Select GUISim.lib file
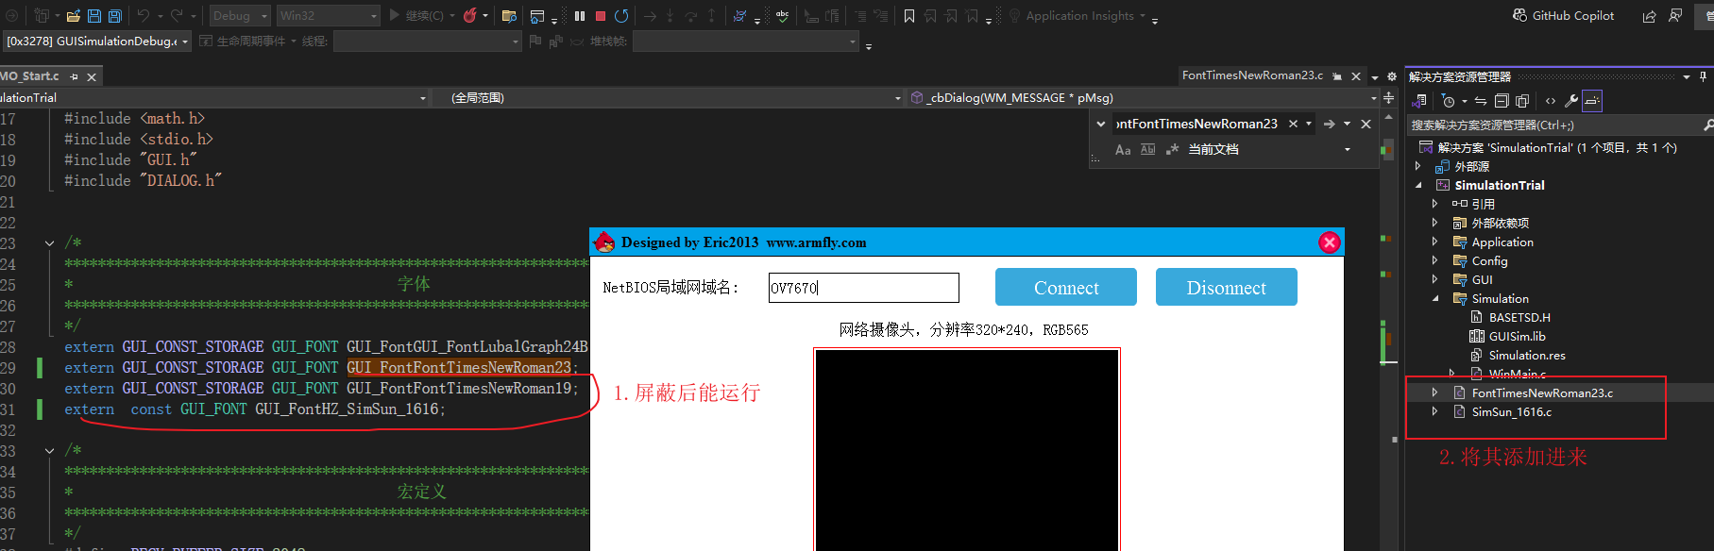The image size is (1714, 551). [1517, 337]
